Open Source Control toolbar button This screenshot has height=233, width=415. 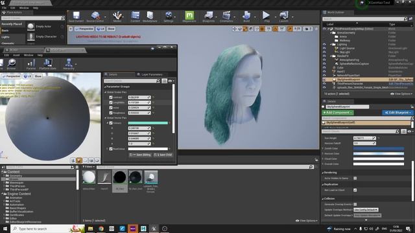coord(95,17)
